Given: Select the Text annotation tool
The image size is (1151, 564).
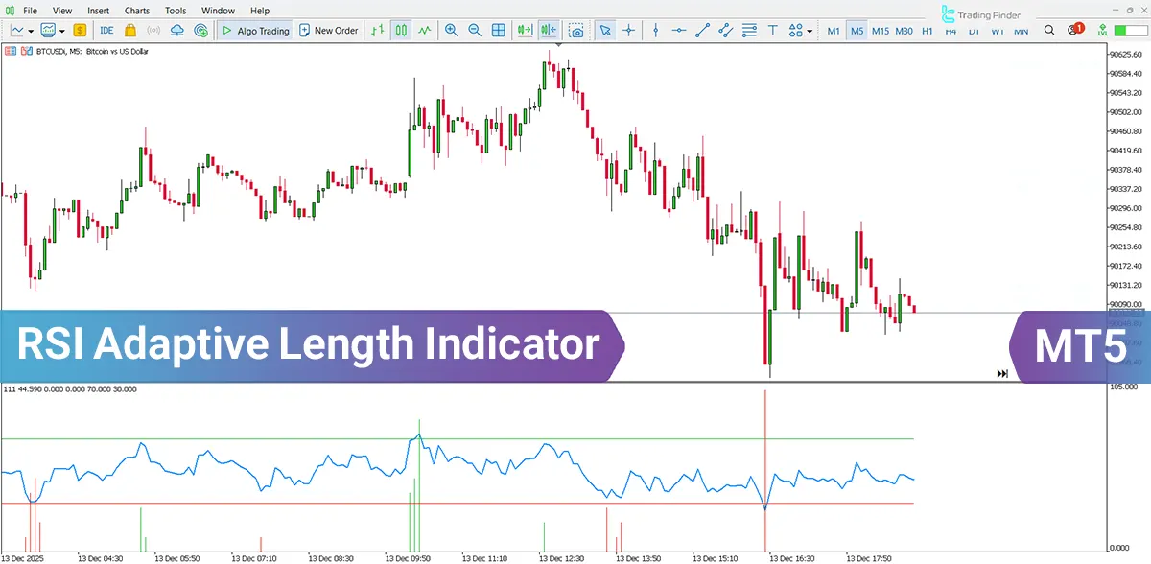Looking at the screenshot, I should [772, 31].
